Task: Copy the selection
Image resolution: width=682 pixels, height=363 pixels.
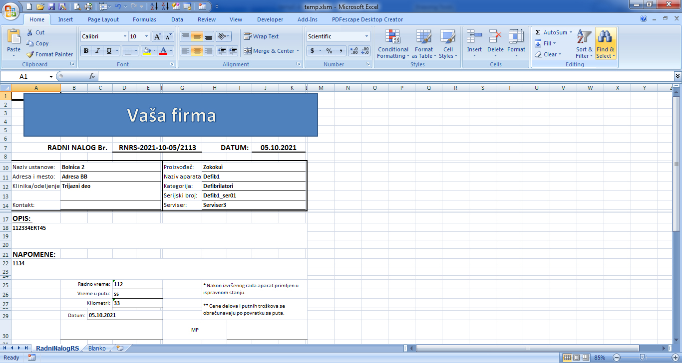Action: click(37, 43)
